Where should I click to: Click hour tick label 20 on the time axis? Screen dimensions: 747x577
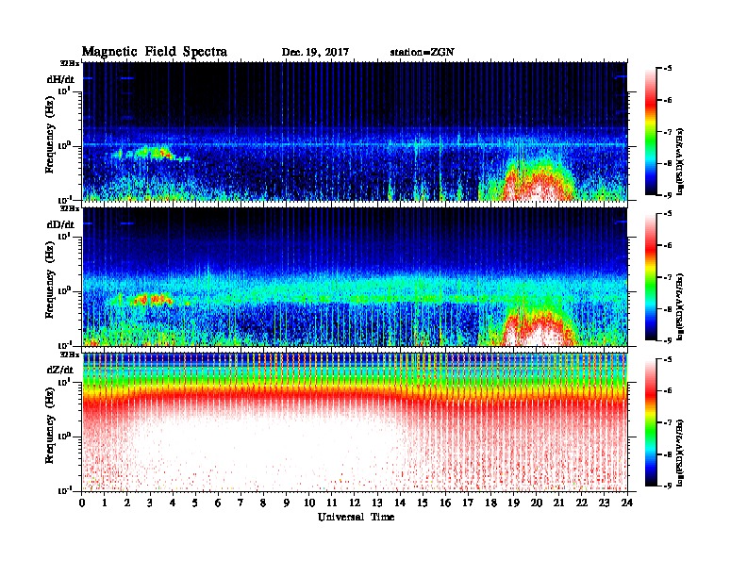537,503
